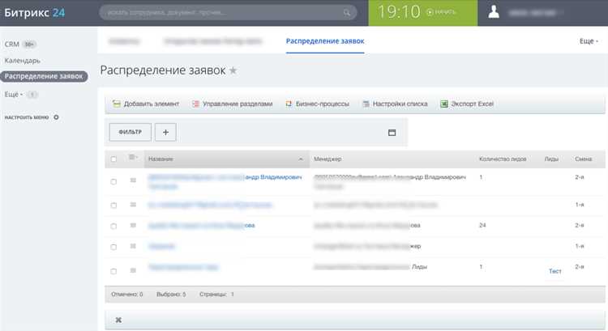Click the Выбрано: 5 status text
Viewport: 608px width, 331px height.
point(171,295)
